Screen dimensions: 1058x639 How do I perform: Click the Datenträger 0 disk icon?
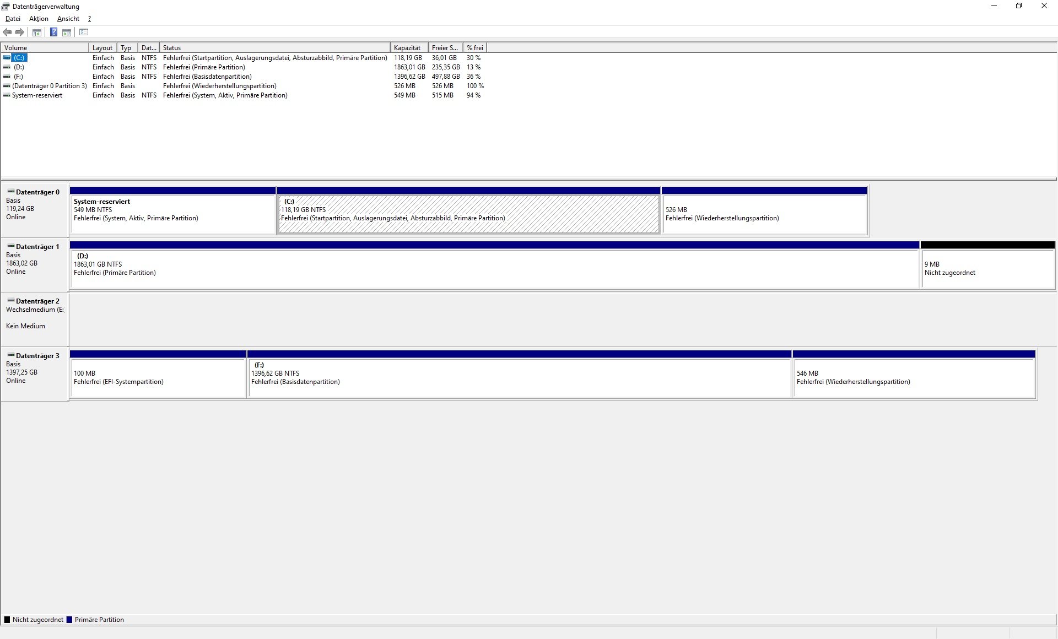(10, 192)
